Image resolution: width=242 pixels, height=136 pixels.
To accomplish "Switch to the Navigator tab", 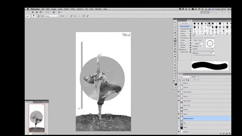I will pyautogui.click(x=29, y=102).
